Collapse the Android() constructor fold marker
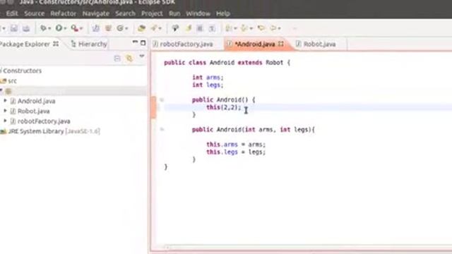452x254 pixels. pyautogui.click(x=162, y=99)
